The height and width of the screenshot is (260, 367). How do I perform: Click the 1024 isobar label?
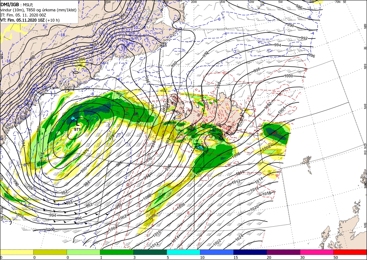coord(239,238)
